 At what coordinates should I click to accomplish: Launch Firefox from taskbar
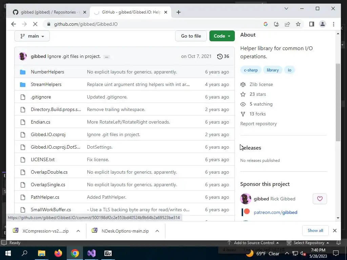[58, 253]
